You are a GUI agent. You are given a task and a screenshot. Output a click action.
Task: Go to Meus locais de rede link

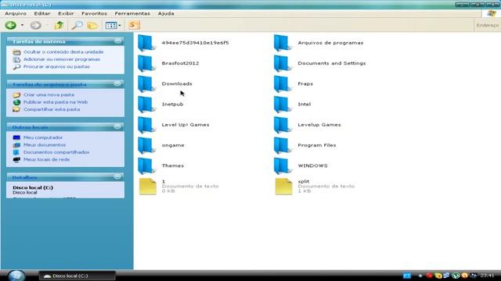click(x=47, y=159)
